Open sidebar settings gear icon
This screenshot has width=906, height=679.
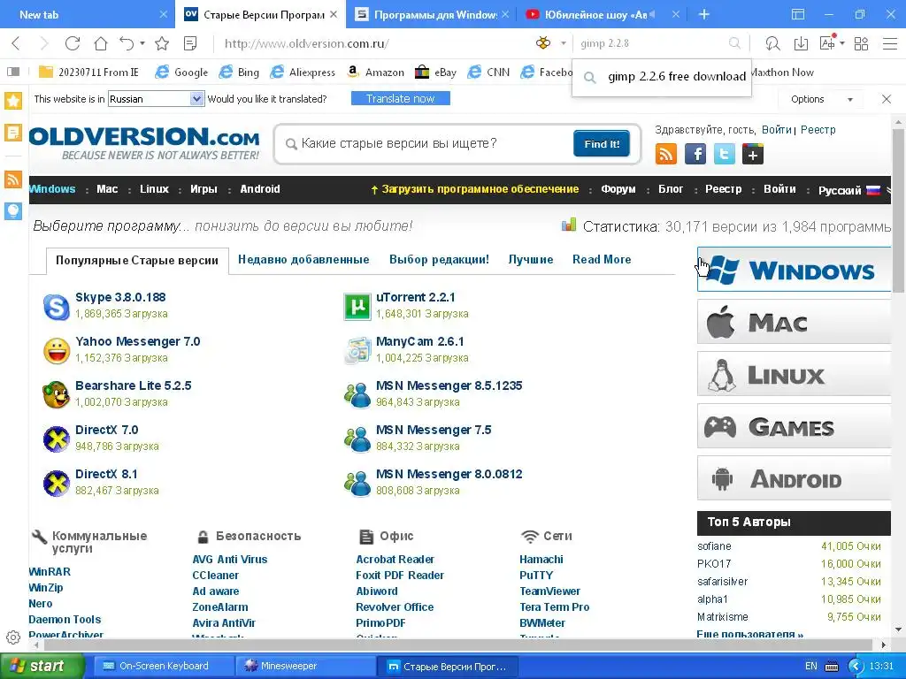(x=13, y=637)
